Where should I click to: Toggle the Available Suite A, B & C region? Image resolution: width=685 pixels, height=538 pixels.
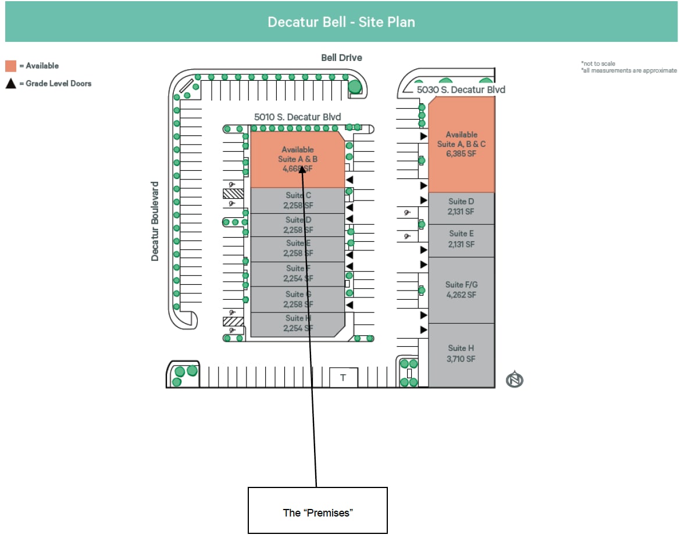pos(461,144)
